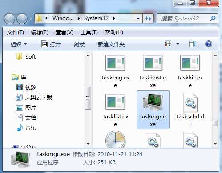Open the view options dropdown arrow
Viewport: 222px width, 173px height.
coord(178,44)
